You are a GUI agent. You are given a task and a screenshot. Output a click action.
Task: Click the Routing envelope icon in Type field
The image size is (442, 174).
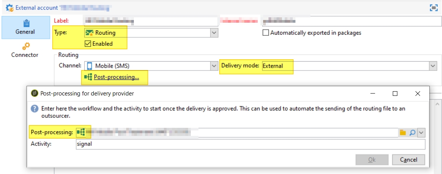[89, 33]
